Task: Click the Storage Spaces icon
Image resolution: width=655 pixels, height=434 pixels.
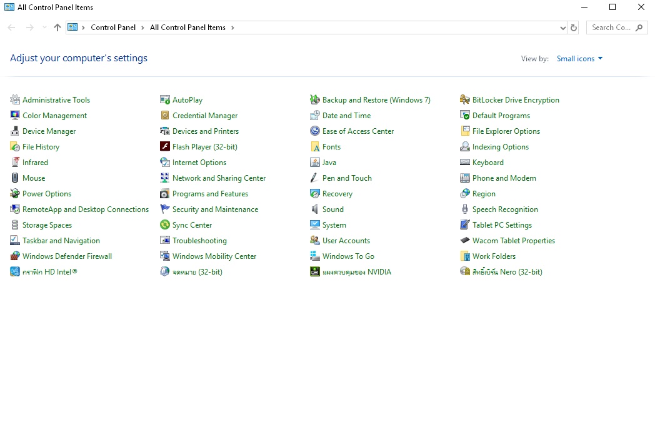Action: point(15,225)
